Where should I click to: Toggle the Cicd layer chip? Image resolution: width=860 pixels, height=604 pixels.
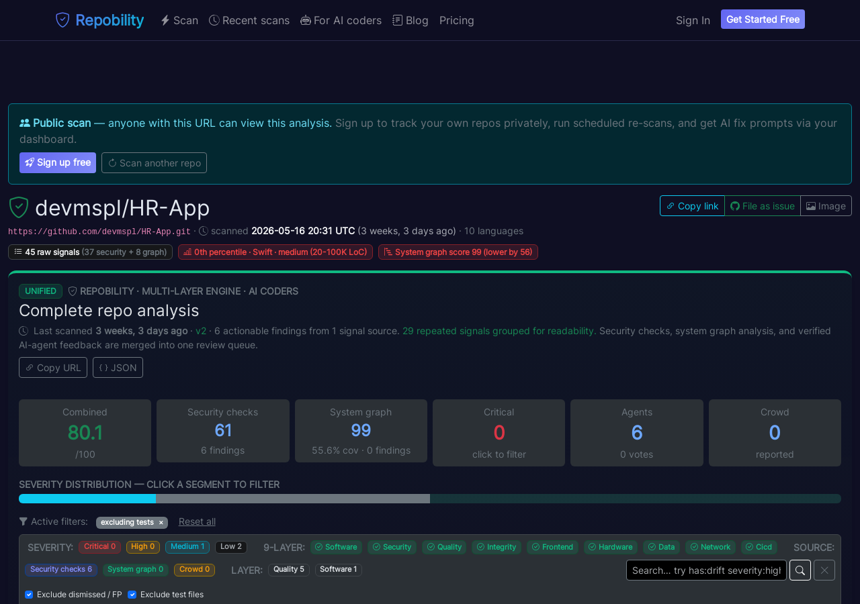click(759, 547)
